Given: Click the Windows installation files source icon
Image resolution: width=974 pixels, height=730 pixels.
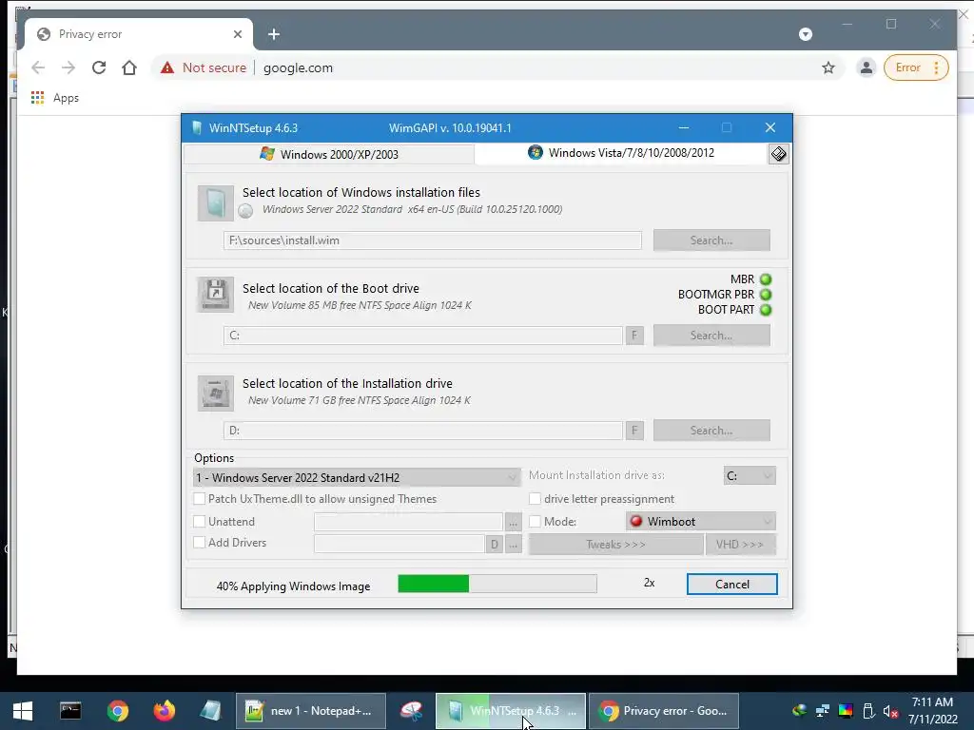Looking at the screenshot, I should click(x=216, y=203).
